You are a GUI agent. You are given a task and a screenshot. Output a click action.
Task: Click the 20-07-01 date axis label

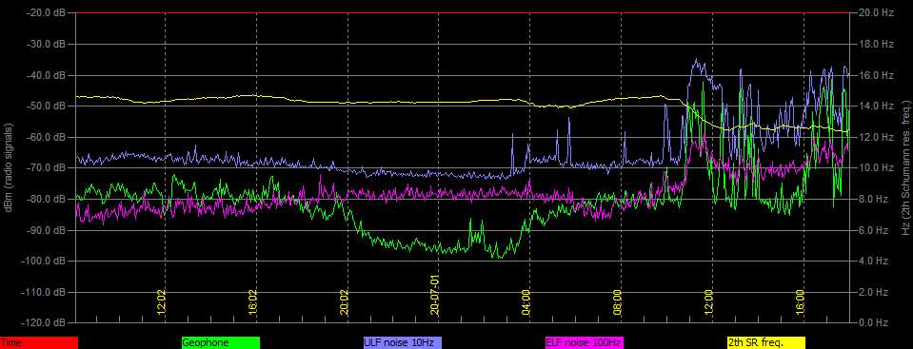click(x=435, y=295)
